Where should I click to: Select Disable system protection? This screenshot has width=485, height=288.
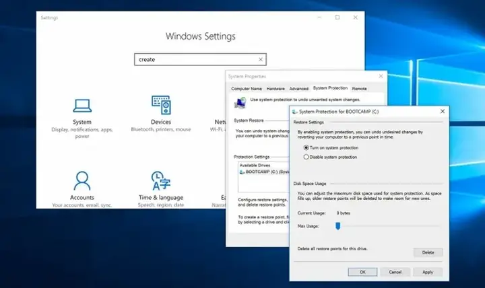click(330, 157)
